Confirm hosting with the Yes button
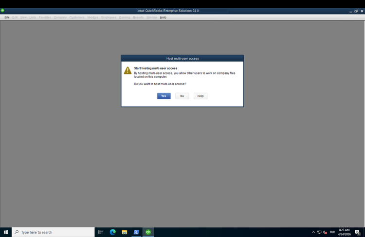This screenshot has width=365, height=237. tap(164, 96)
